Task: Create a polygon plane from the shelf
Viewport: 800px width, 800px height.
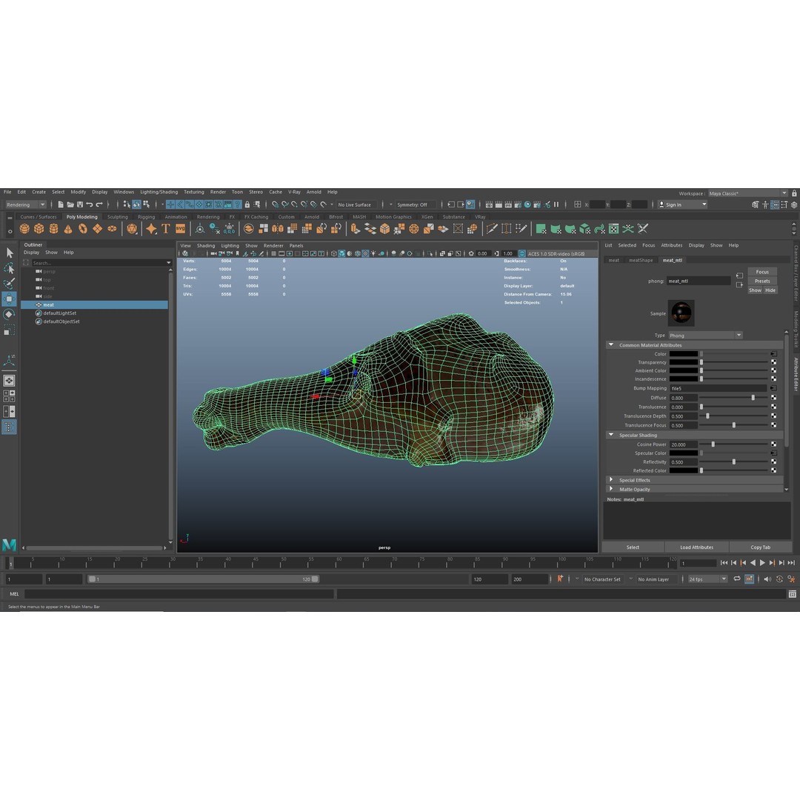Action: (x=97, y=229)
